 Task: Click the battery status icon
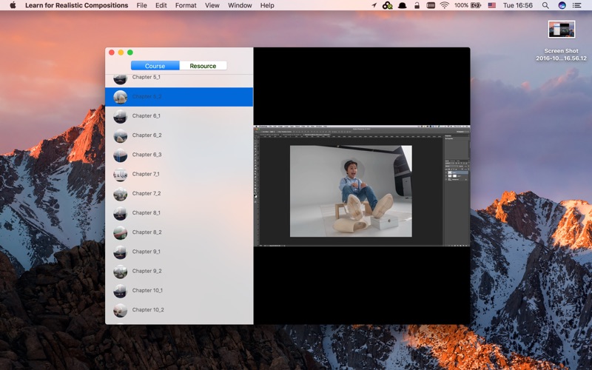(476, 5)
